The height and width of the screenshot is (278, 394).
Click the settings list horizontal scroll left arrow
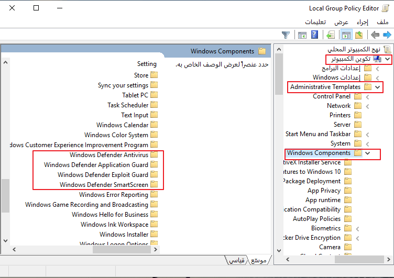click(x=14, y=249)
